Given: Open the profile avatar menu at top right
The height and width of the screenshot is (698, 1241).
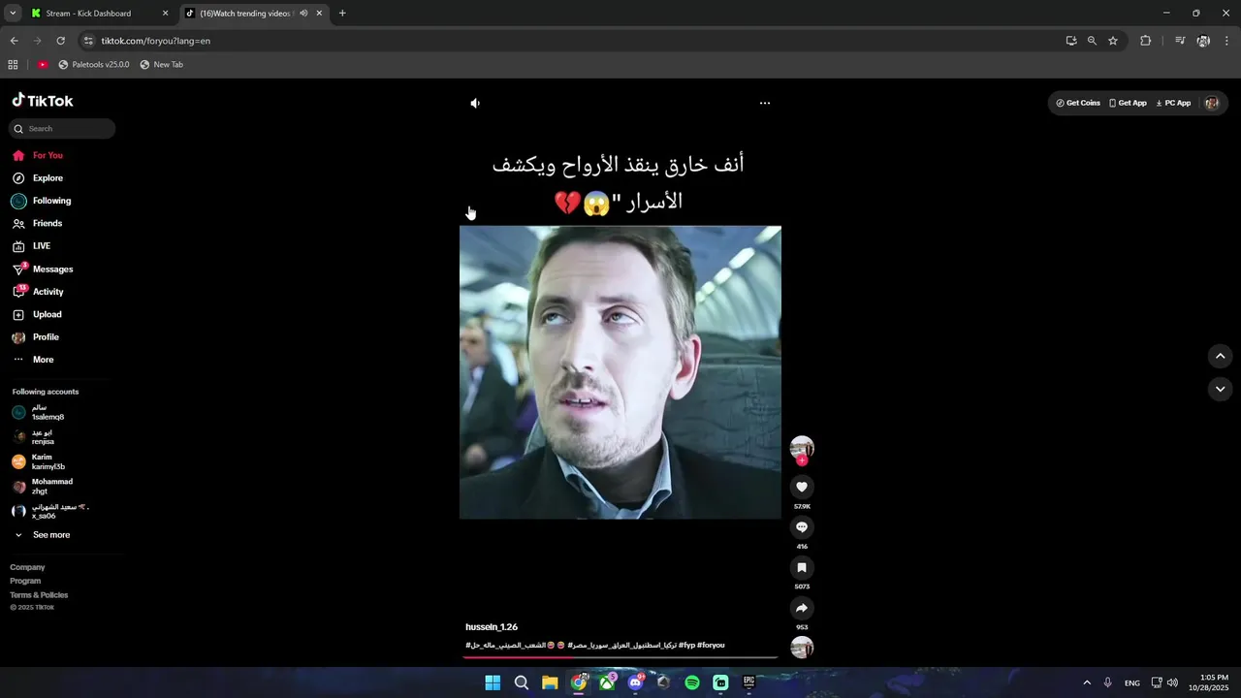Looking at the screenshot, I should click(1211, 103).
